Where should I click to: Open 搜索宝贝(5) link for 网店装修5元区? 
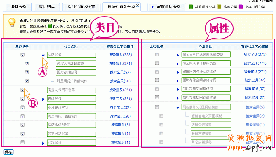coord(121,125)
